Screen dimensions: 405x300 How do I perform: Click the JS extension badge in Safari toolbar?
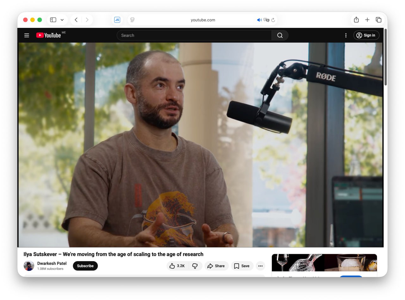[117, 20]
